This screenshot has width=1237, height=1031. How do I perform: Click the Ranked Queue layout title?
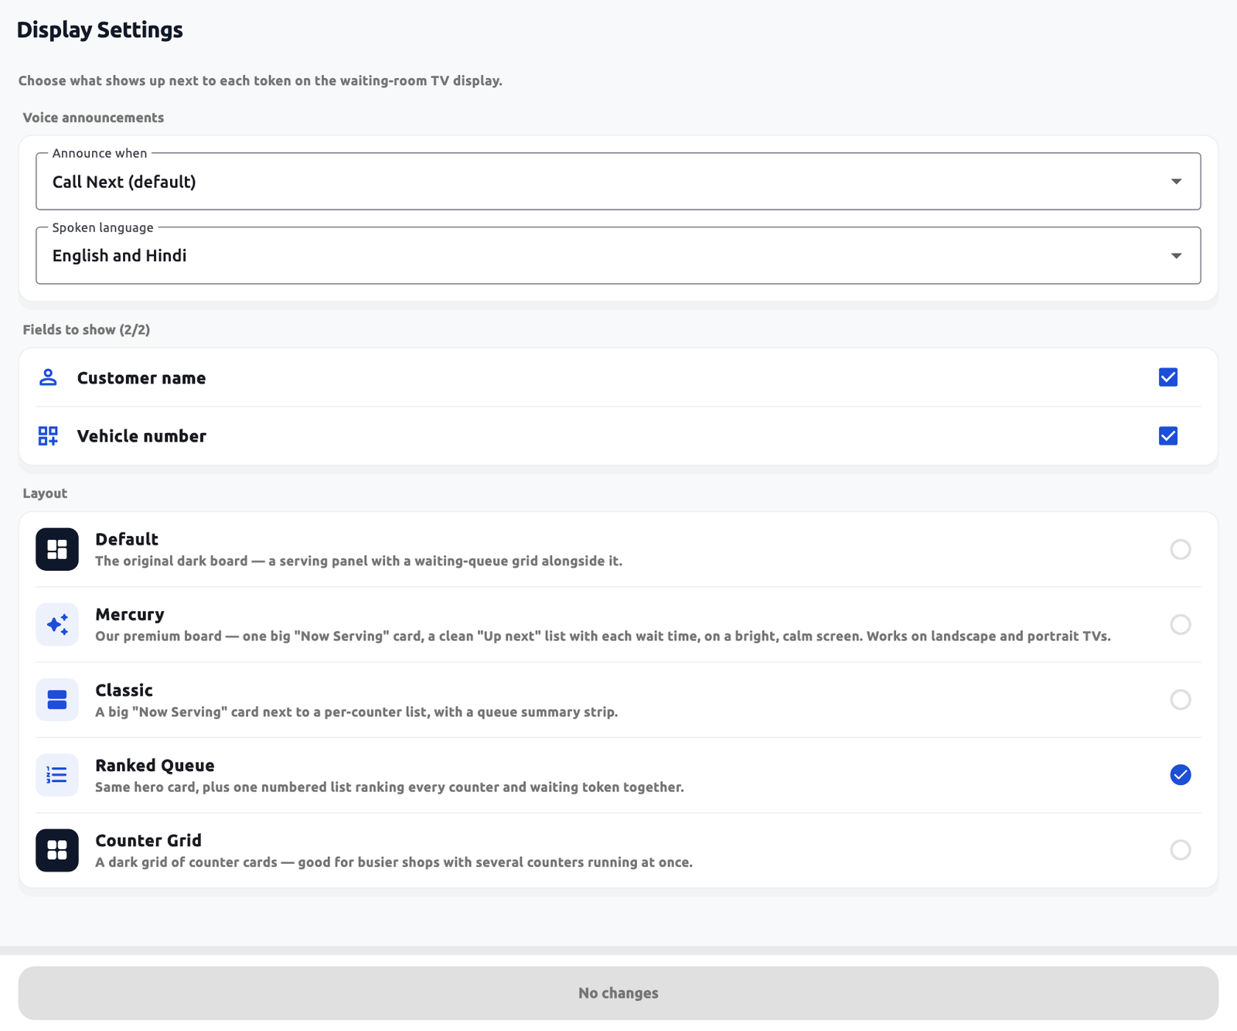[x=155, y=766]
